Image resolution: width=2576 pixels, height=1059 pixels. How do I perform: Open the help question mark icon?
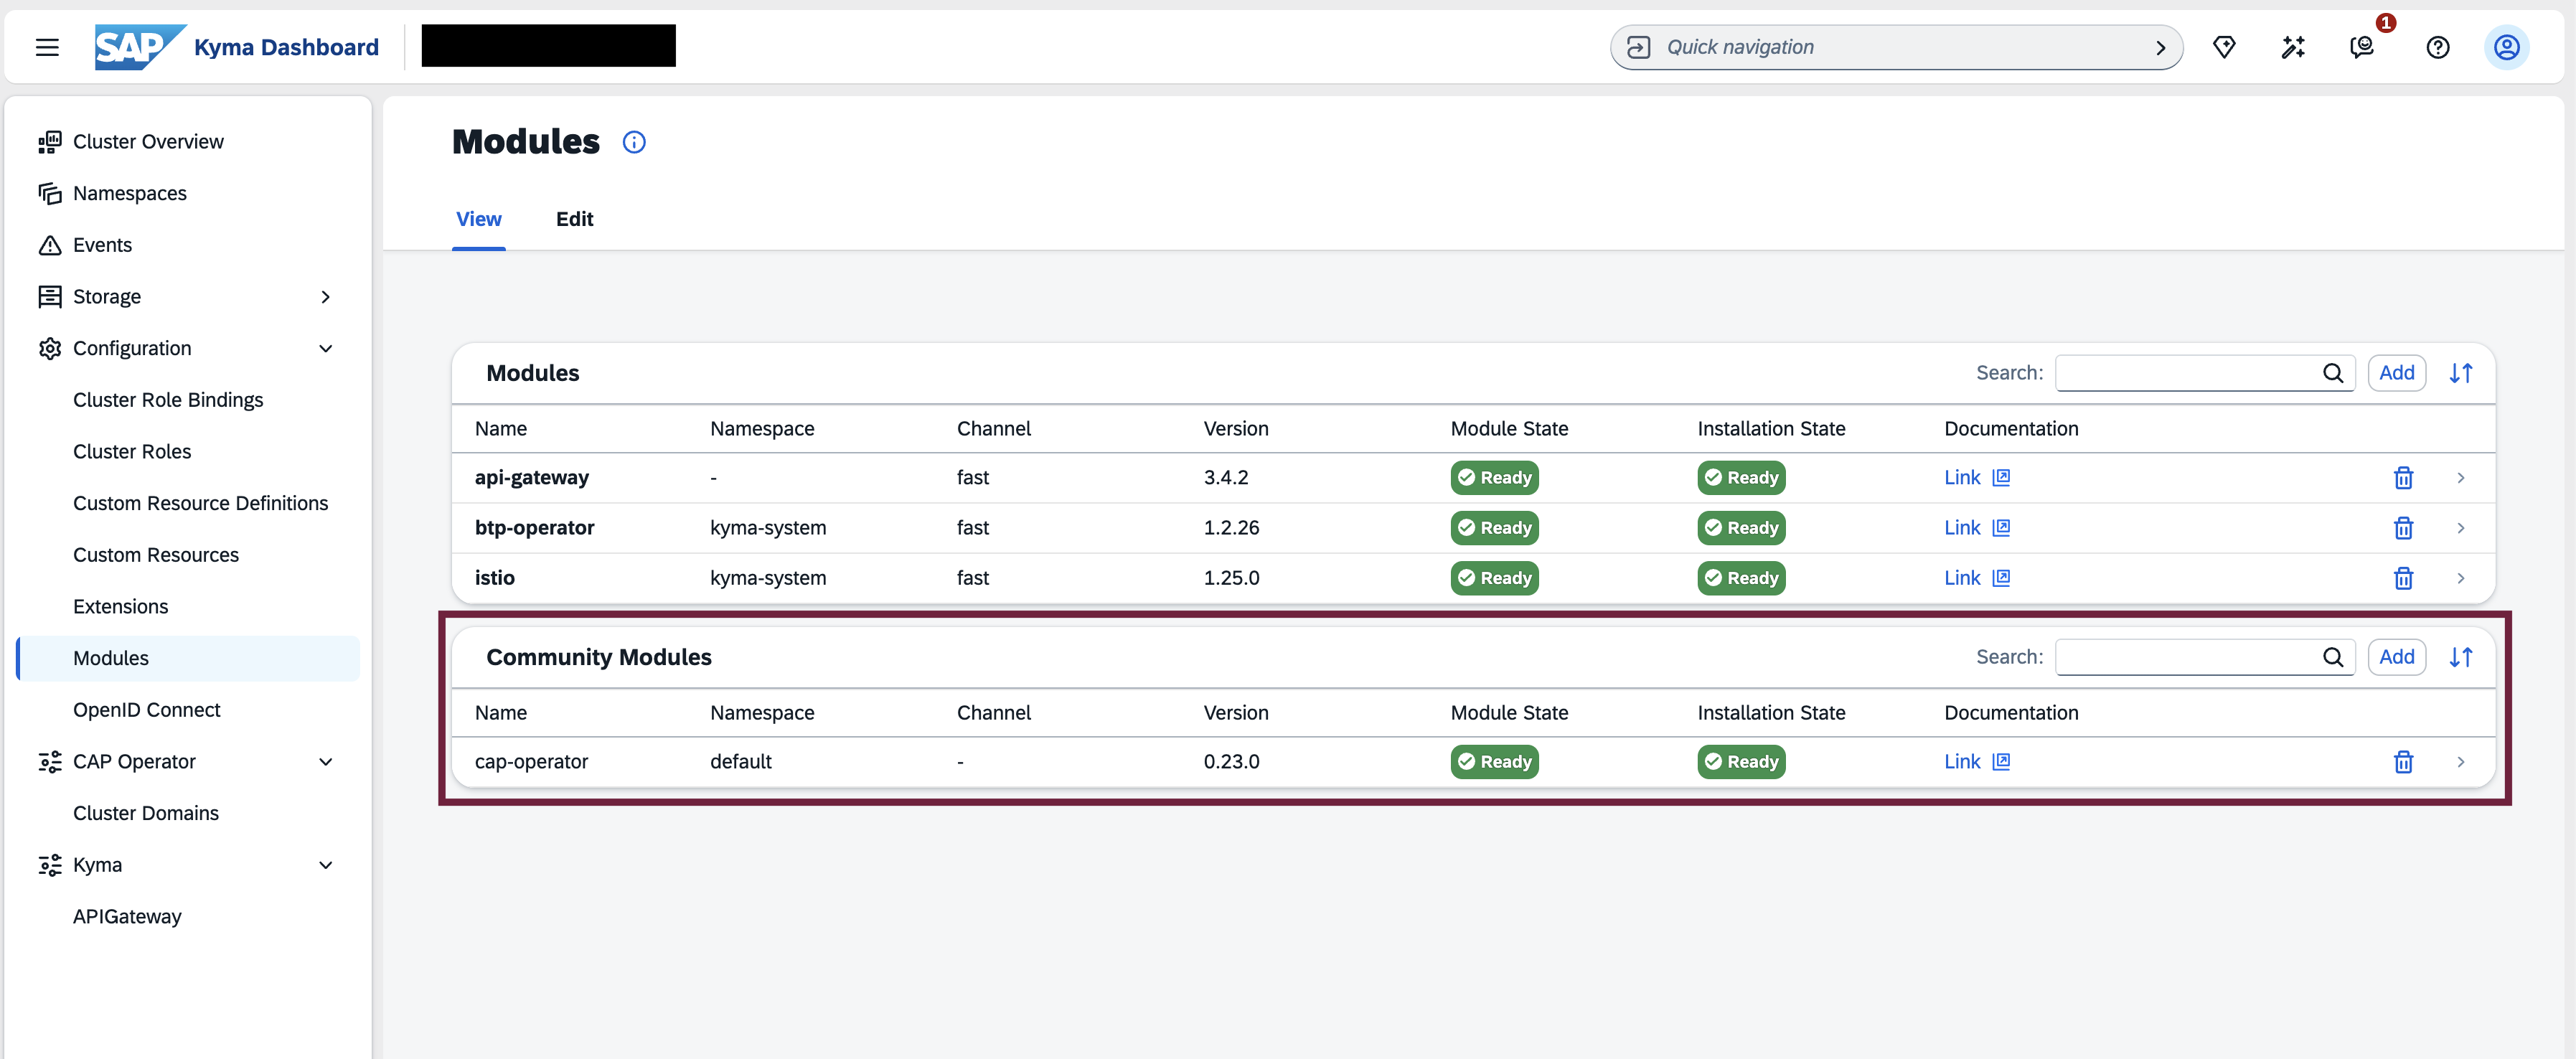pyautogui.click(x=2438, y=47)
